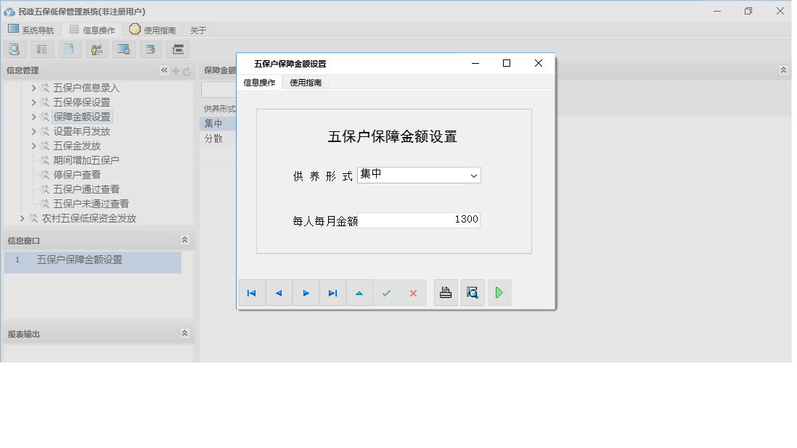Screen dimensions: 797x448
Task: Open print preview via the magnifier-document icon
Action: tap(473, 293)
